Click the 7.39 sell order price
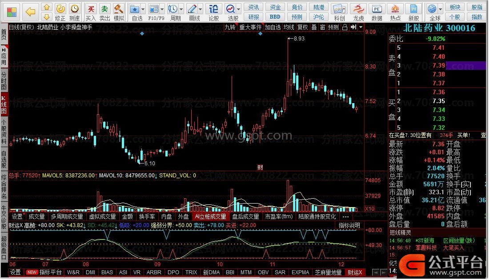 click(439, 65)
